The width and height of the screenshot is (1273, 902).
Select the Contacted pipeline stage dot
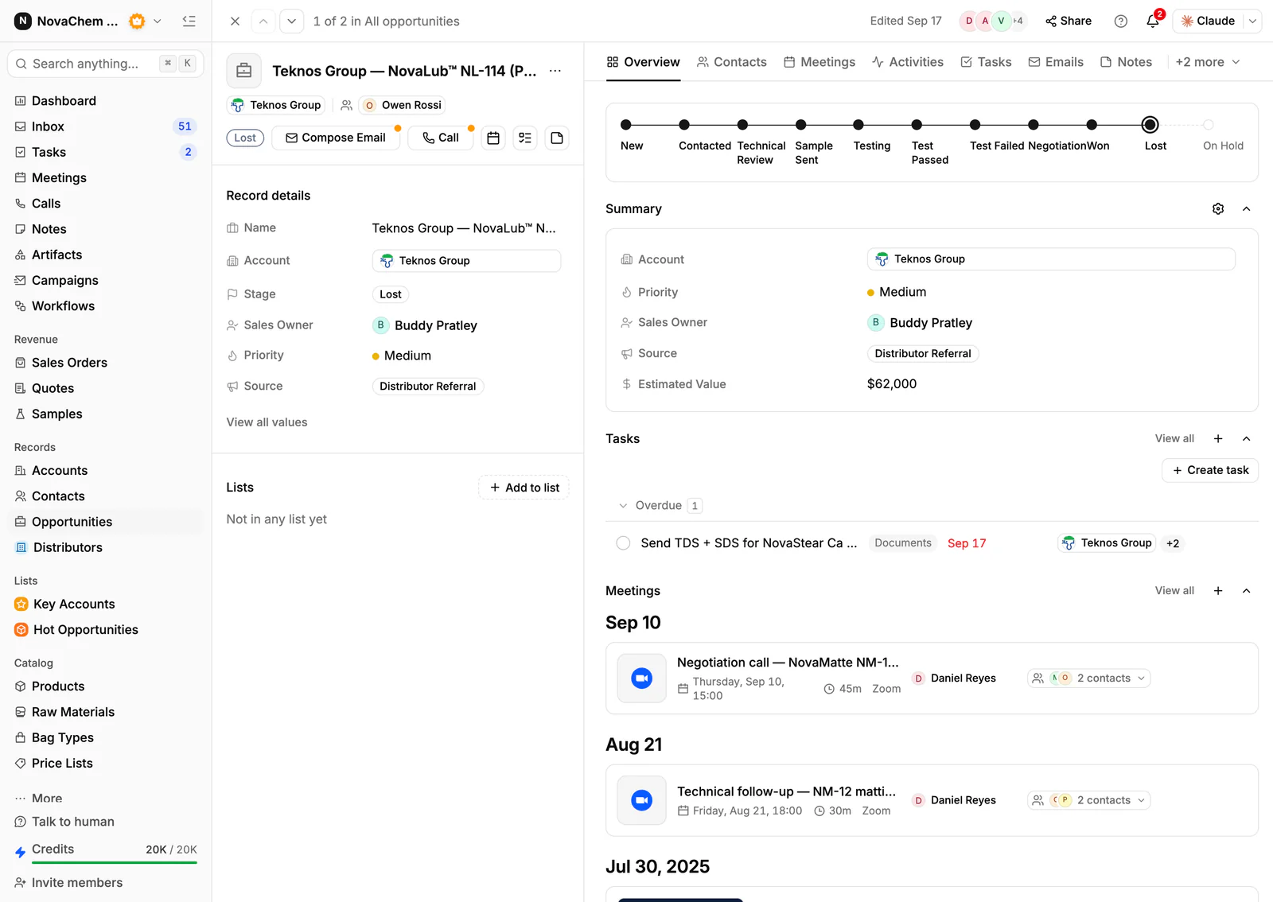684,125
